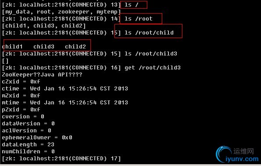Image resolution: width=261 pixels, height=166 pixels.
Task: Click the 'get /root/child3' command text
Action: (x=153, y=68)
